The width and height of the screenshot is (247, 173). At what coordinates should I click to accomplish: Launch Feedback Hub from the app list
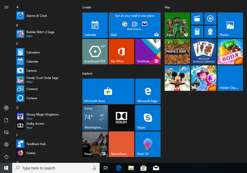click(46, 144)
